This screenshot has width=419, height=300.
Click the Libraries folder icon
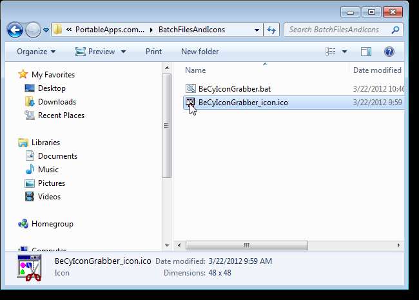point(23,143)
